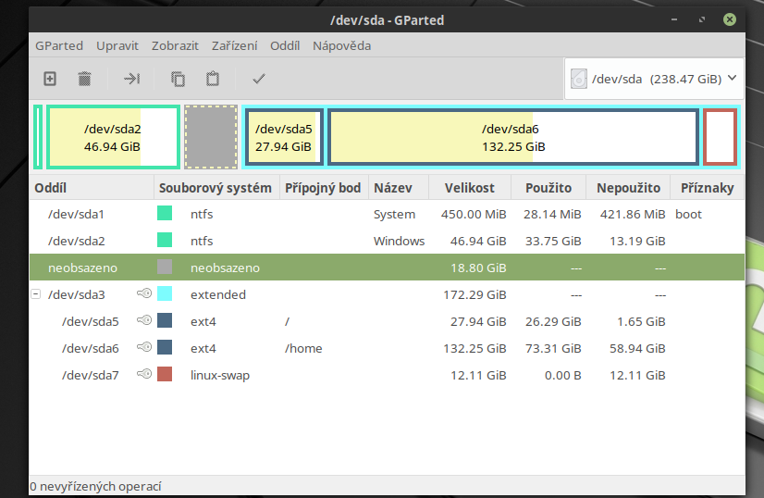This screenshot has height=498, width=764.
Task: Click the new partition toolbar icon
Action: (x=50, y=80)
